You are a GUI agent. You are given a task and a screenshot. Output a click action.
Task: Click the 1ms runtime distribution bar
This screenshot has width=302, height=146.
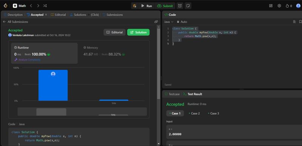pos(114,100)
